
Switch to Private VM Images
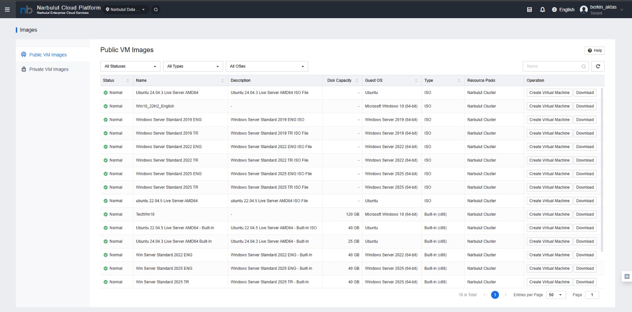click(49, 69)
